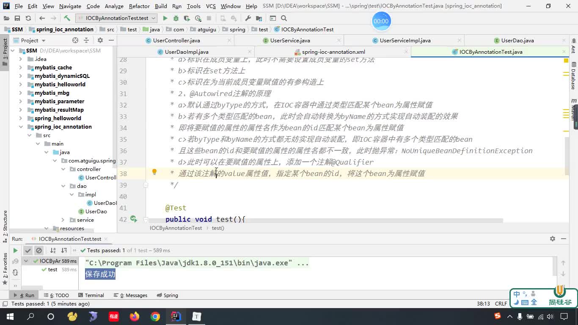The width and height of the screenshot is (578, 325).
Task: Click the Locate/Scroll from Source target icon
Action: (75, 40)
